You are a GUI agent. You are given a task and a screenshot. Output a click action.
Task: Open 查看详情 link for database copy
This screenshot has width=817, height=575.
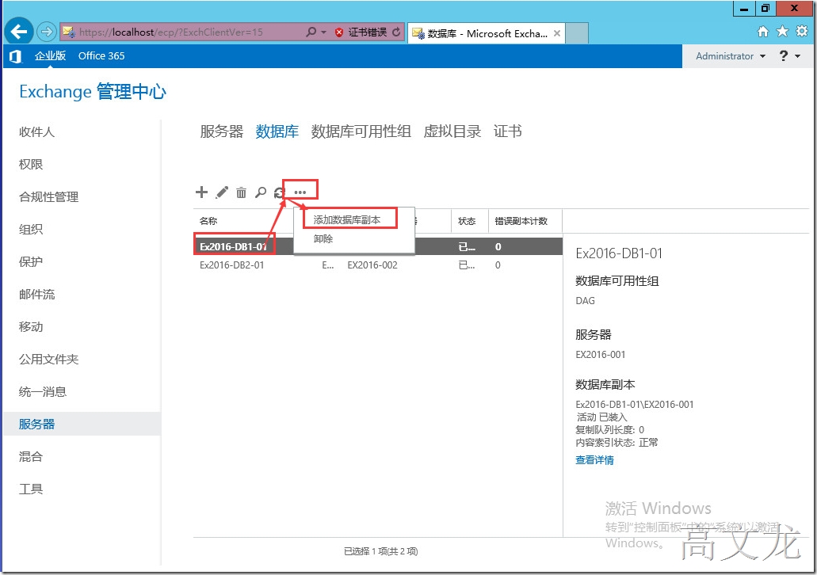tap(594, 460)
